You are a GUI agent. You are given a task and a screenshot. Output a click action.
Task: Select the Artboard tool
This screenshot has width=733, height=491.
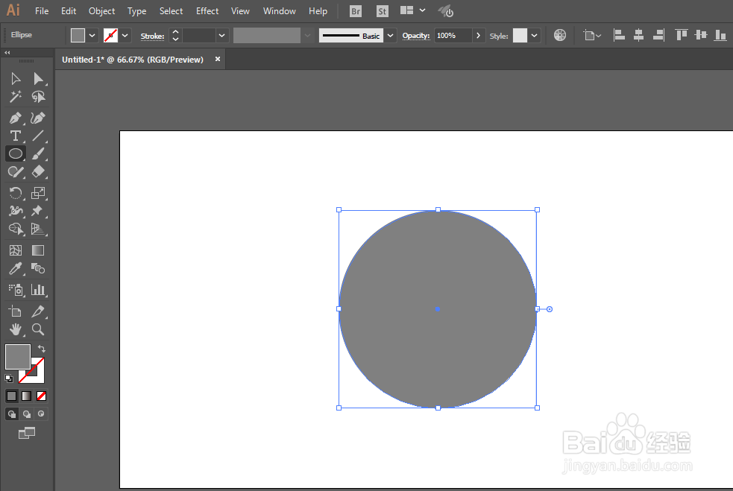(16, 311)
